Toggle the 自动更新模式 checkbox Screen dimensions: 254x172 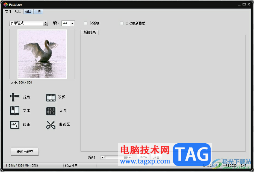122,23
